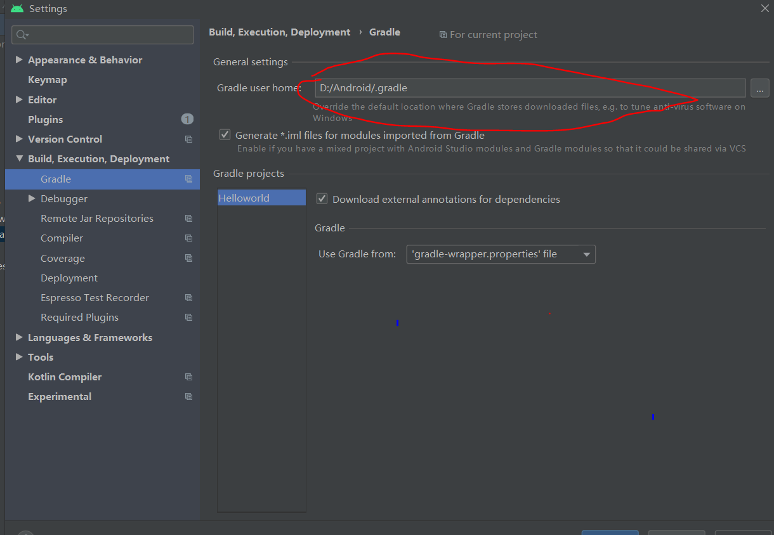The height and width of the screenshot is (535, 774).
Task: Click the 'Build, Execution, Deployment' breadcrumb link
Action: click(280, 32)
